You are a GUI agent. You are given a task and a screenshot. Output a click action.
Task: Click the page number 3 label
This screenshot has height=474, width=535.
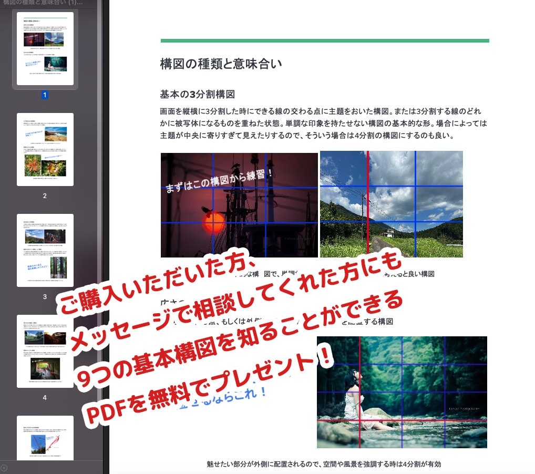(45, 297)
